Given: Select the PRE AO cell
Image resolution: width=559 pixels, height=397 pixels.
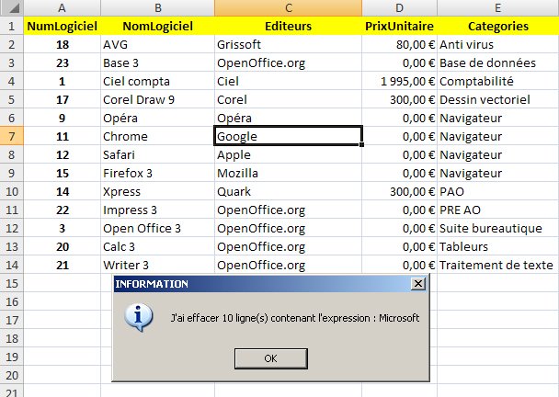Looking at the screenshot, I should [x=498, y=210].
